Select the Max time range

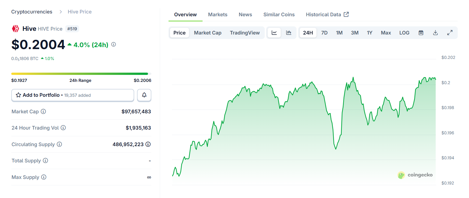point(386,33)
